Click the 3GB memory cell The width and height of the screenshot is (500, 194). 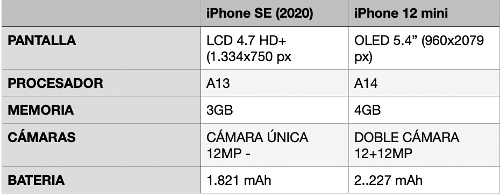275,110
